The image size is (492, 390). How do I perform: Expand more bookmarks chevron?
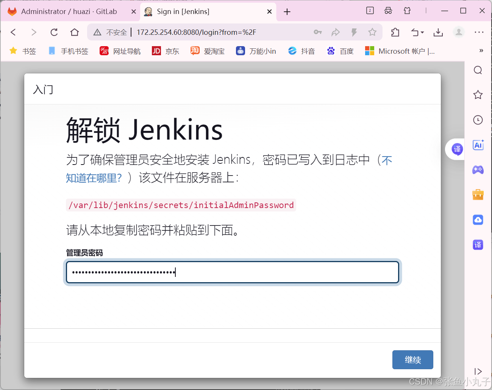point(481,51)
